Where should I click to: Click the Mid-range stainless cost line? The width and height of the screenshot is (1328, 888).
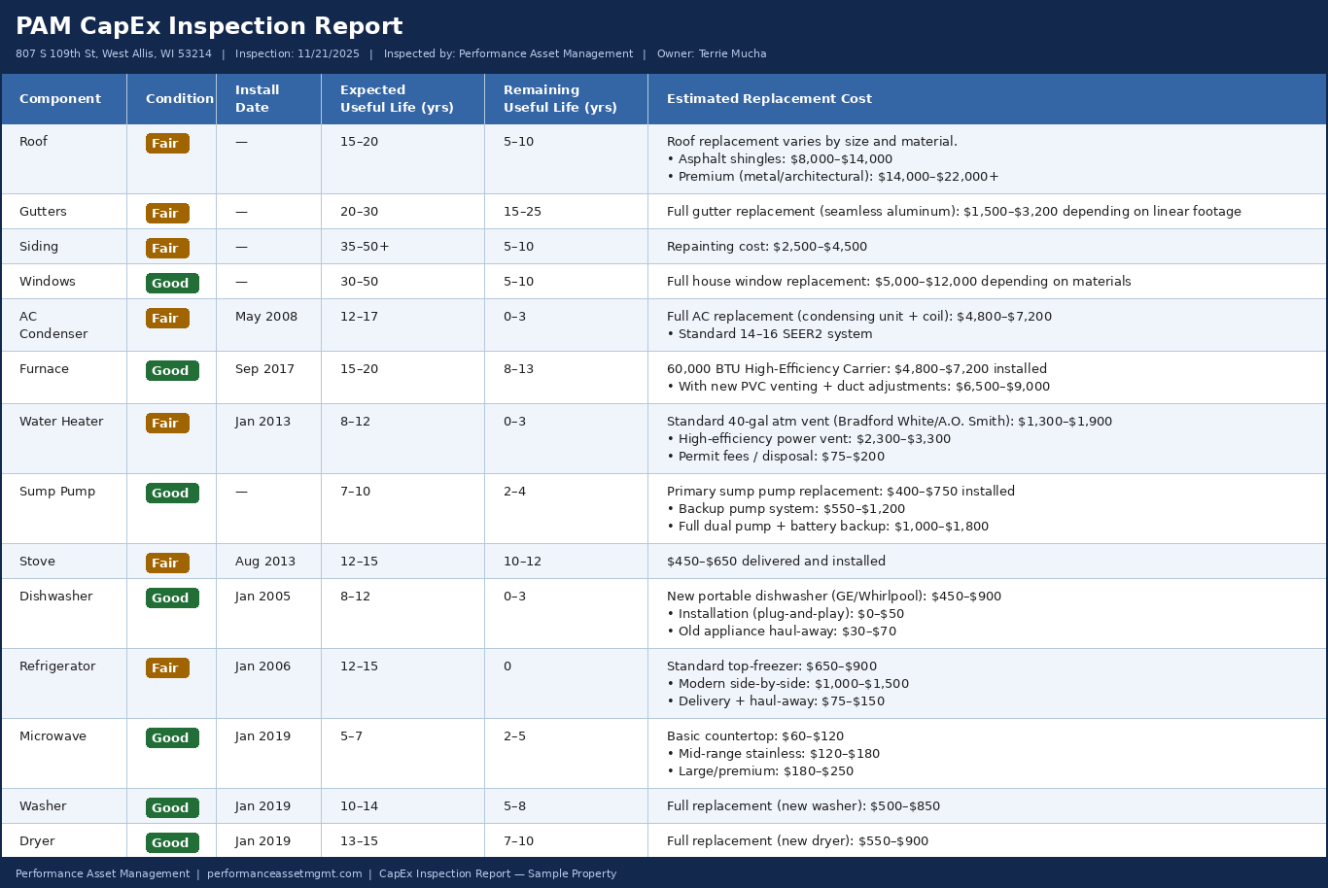[x=773, y=754]
